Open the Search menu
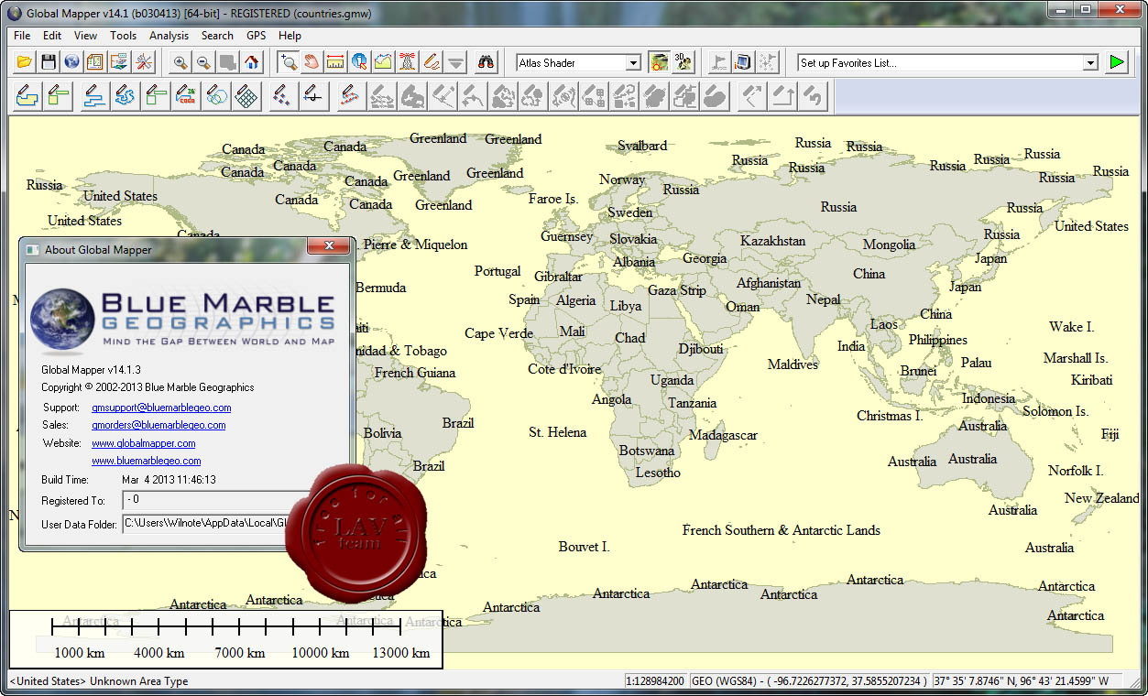Screen dimensions: 1148x696 click(217, 36)
